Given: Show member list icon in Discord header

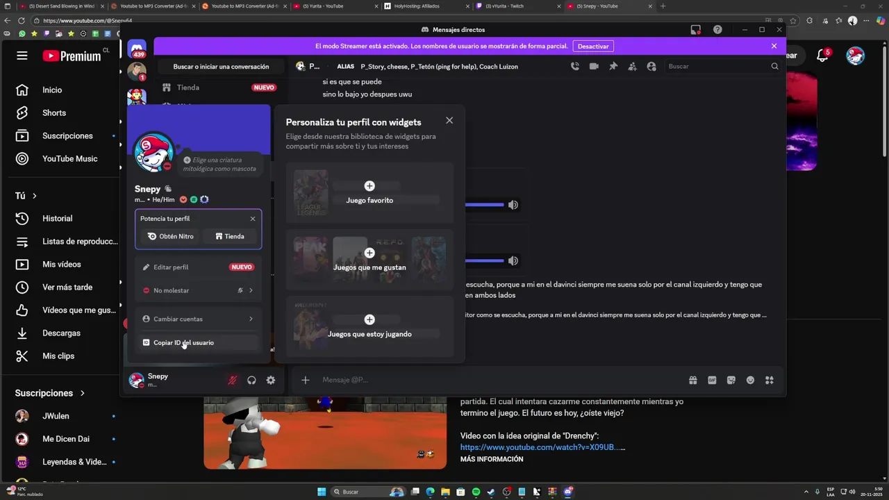Looking at the screenshot, I should coord(651,66).
